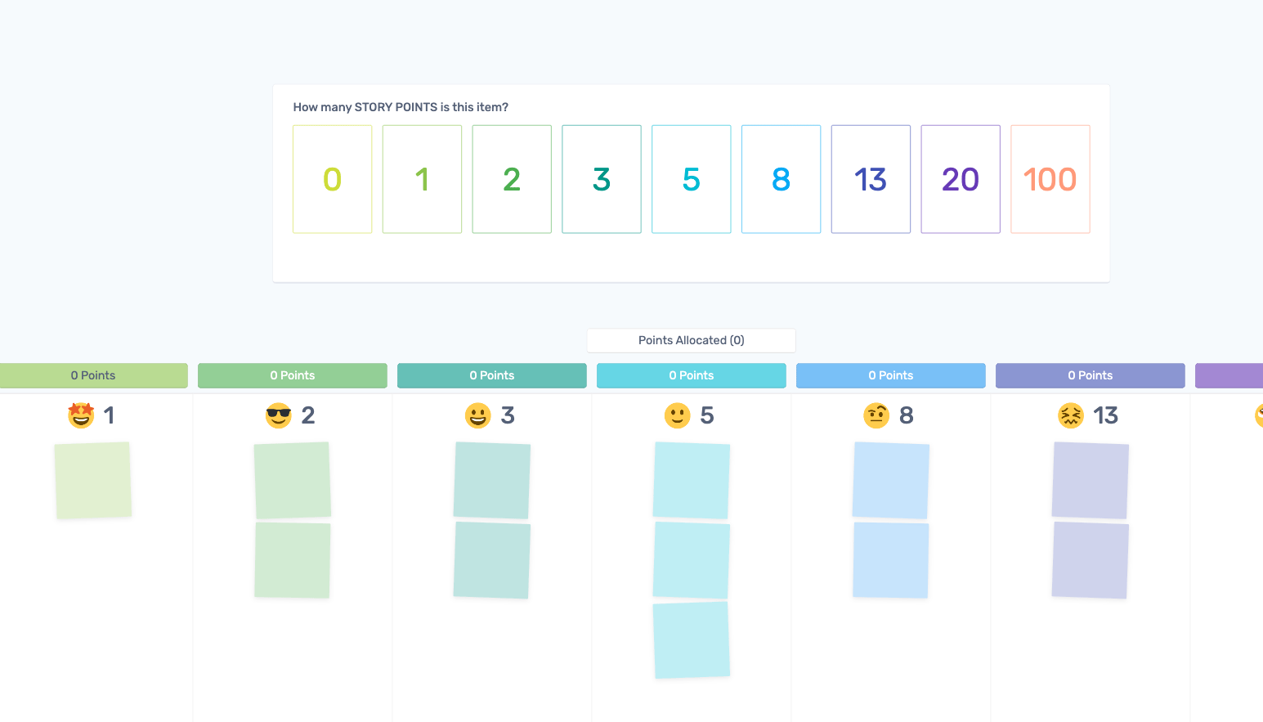Click the slight smile emoji in column 5
This screenshot has width=1263, height=722.
tap(678, 415)
